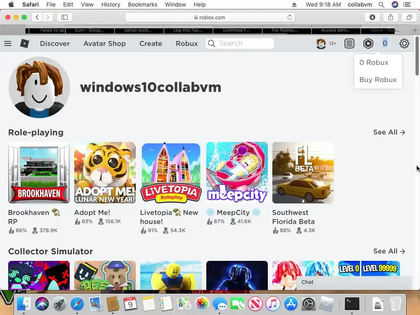Open Calendar from the Dock

(x=130, y=304)
